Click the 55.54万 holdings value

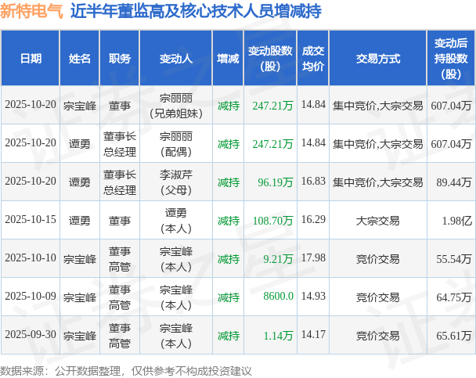click(454, 259)
